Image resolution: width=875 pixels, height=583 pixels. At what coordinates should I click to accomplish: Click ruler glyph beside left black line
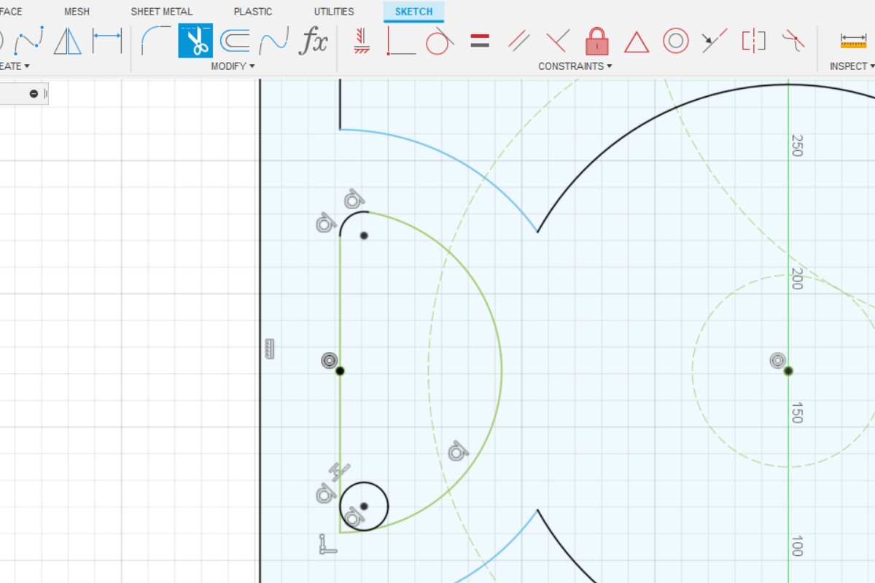tap(269, 348)
